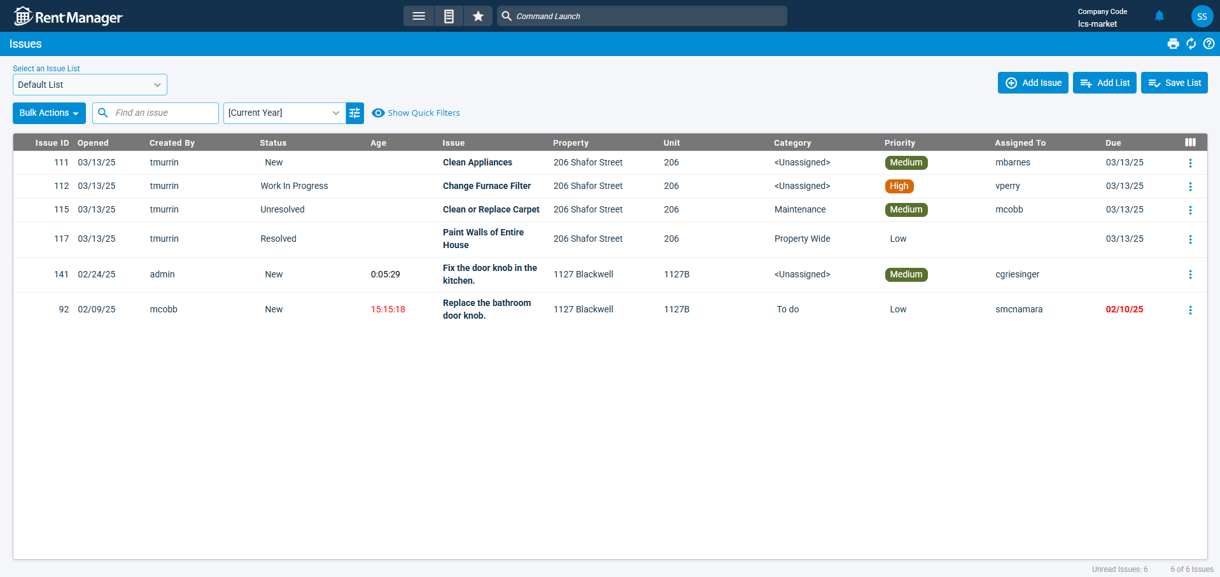Click the Add Issue button
This screenshot has width=1220, height=577.
tap(1033, 83)
